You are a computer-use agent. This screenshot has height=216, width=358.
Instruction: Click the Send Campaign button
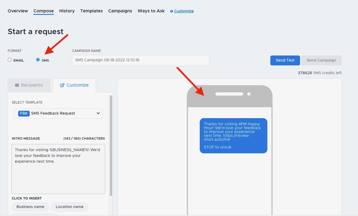[x=321, y=60]
